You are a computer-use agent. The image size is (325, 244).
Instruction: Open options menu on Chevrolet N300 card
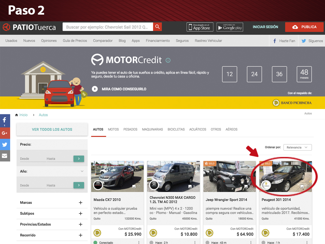[195, 242]
